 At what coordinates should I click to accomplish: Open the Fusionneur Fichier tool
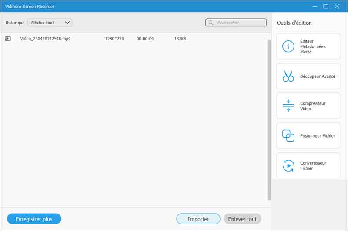coord(308,135)
